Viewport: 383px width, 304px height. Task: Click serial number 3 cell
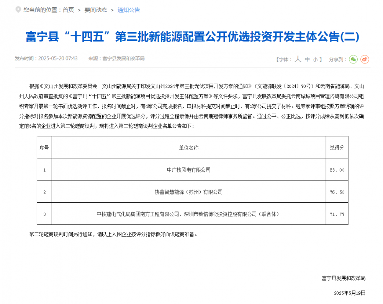pos(44,214)
